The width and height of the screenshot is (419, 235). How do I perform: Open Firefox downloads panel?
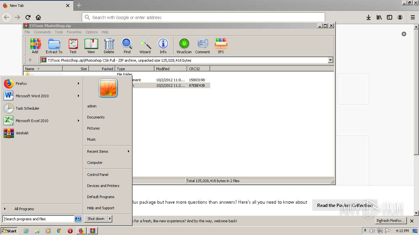(369, 17)
